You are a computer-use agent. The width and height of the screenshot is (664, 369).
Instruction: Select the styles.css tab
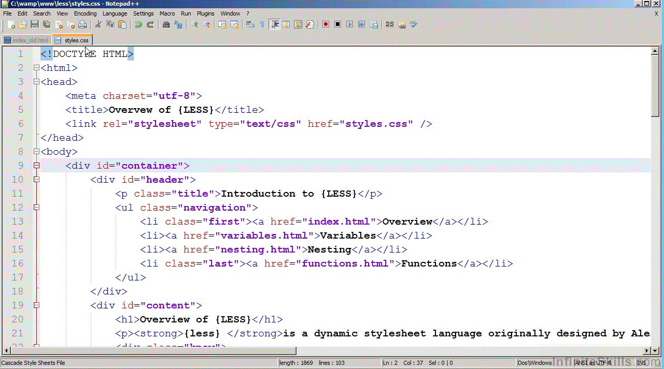(73, 40)
